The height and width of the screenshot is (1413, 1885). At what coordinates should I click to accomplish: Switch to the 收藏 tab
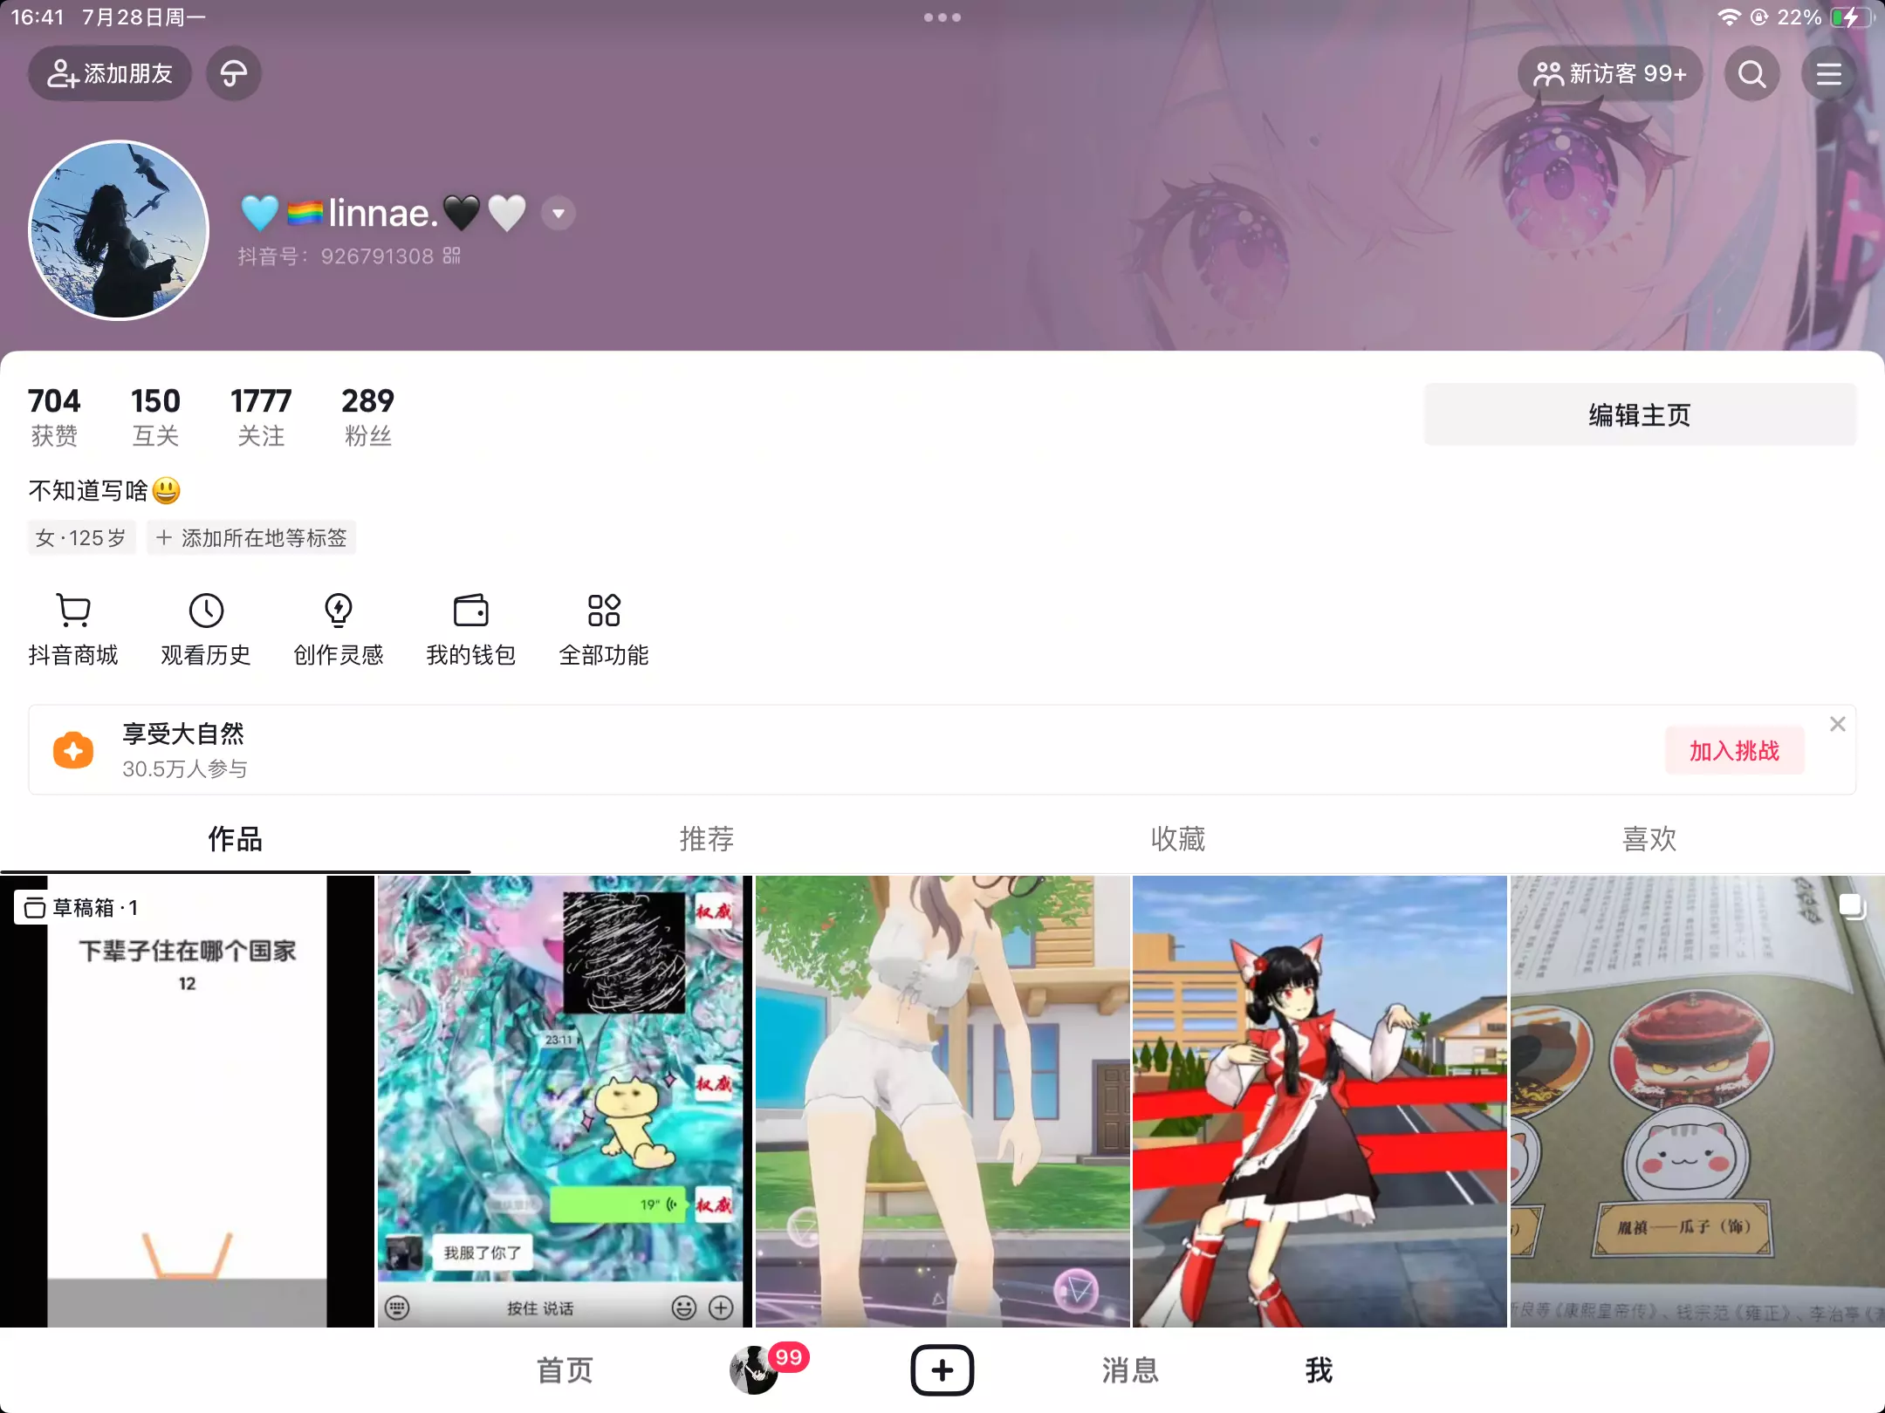(x=1178, y=839)
